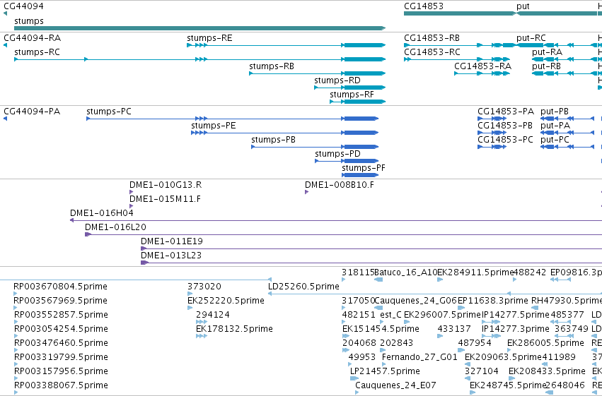The image size is (602, 396).
Task: Click EST EP11638.3prime
Action: tap(493, 301)
